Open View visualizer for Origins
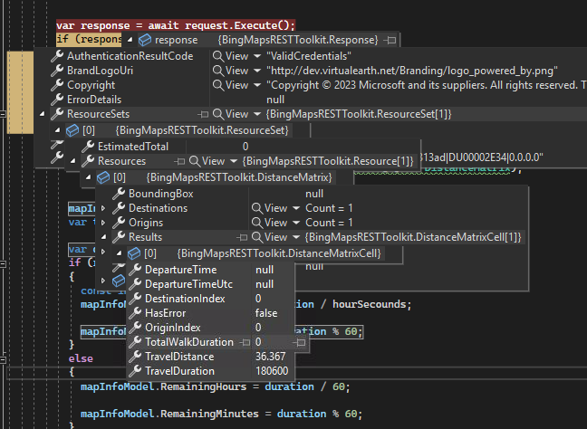This screenshot has width=587, height=429. (270, 223)
